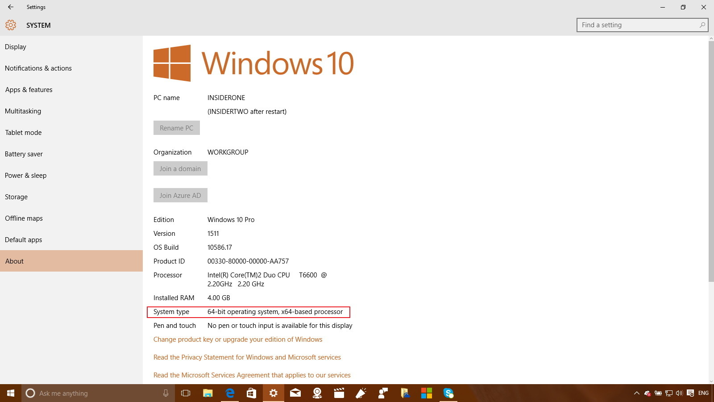Open Task View from the taskbar
The width and height of the screenshot is (714, 402).
(x=185, y=393)
